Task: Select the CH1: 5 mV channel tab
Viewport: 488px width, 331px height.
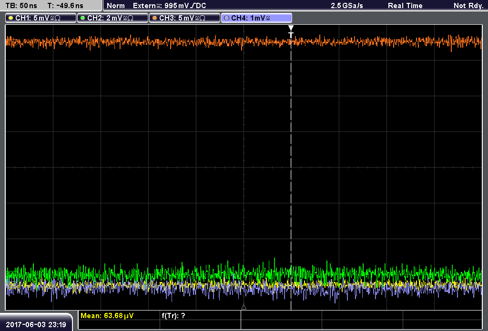Action: click(41, 18)
